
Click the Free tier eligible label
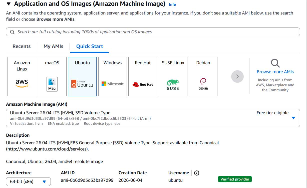tap(272, 113)
